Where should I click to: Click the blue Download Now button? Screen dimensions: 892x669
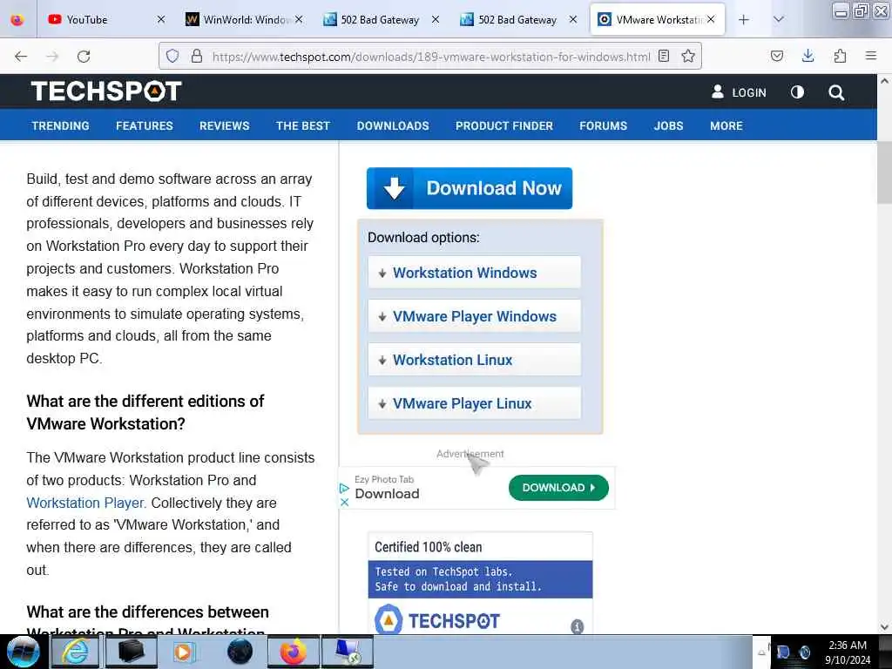470,188
